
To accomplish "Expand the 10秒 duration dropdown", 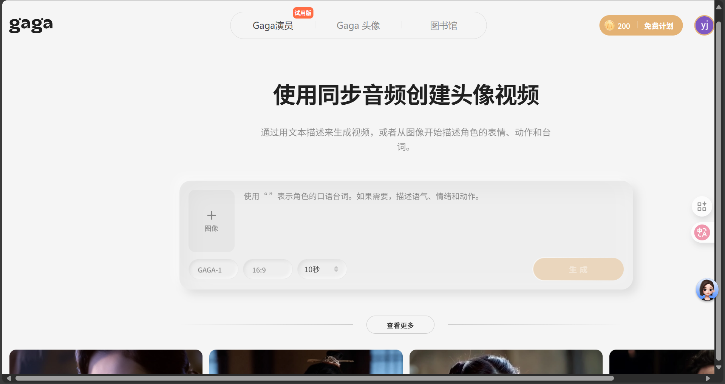I will [x=322, y=269].
